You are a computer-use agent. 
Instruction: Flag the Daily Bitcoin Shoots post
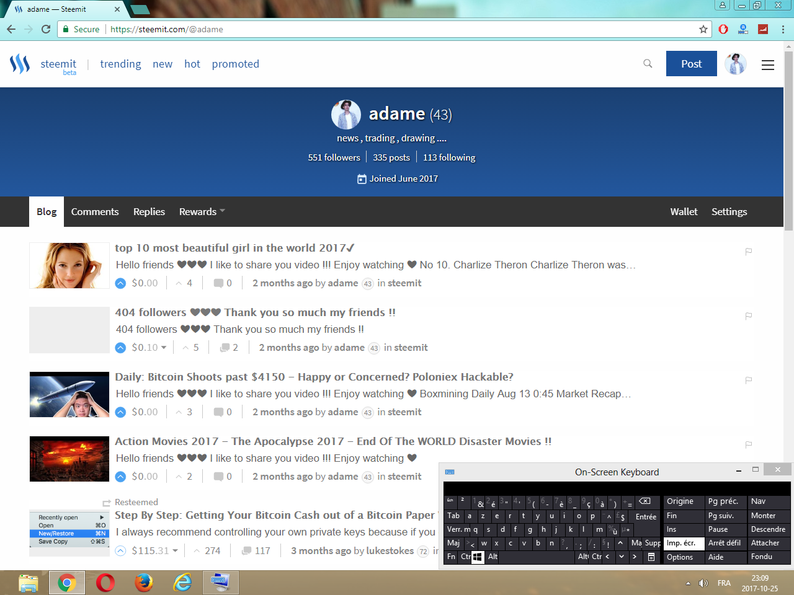click(x=749, y=381)
